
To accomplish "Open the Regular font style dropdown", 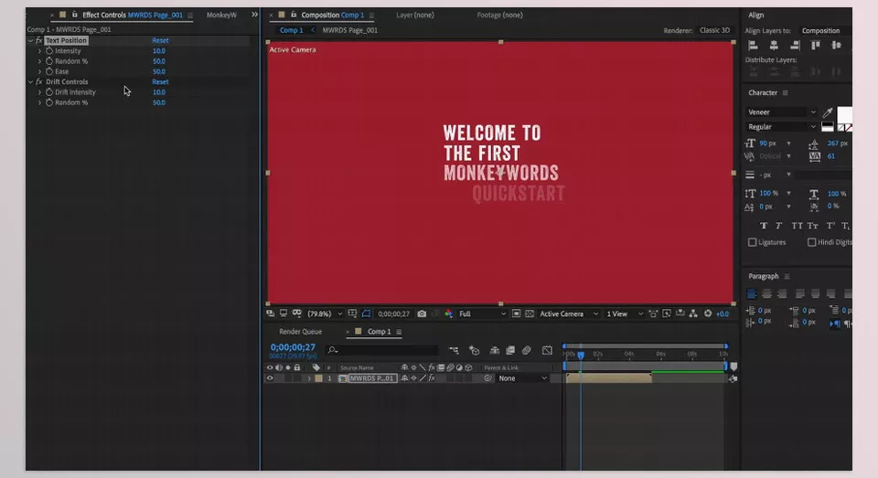I will 781,127.
